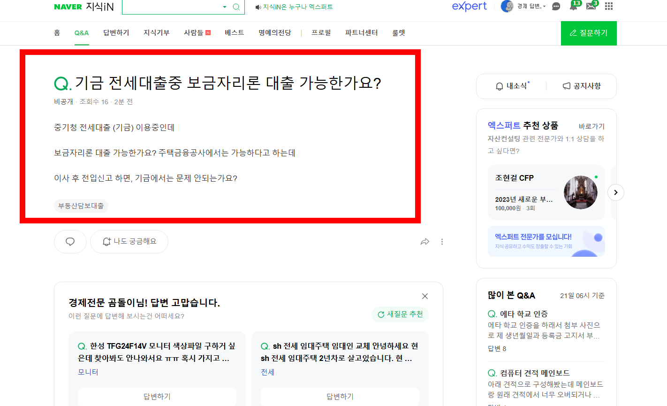Open the 답변하기 tab
This screenshot has height=406, width=667.
pos(116,33)
